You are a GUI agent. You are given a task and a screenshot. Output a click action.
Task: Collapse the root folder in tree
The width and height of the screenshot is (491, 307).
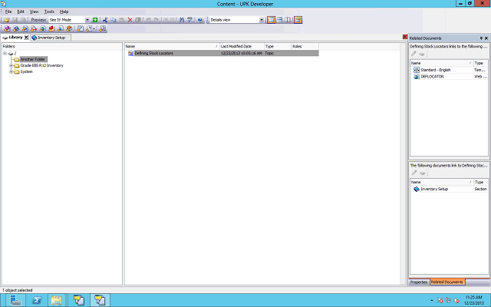point(5,53)
